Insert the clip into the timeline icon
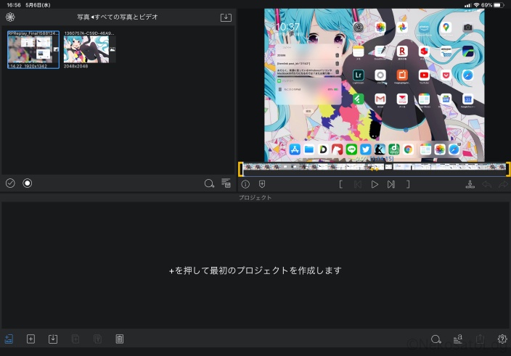The image size is (511, 356). [470, 184]
